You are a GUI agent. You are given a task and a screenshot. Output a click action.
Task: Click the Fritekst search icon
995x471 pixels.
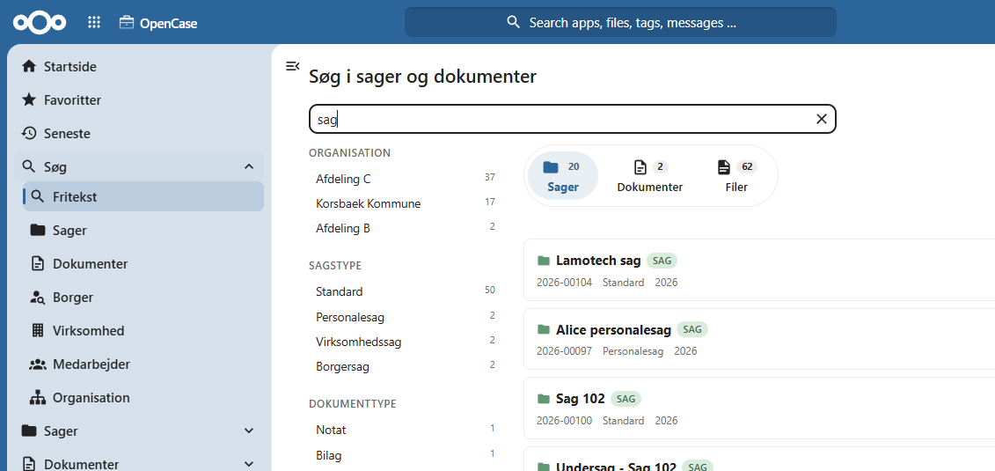click(38, 196)
